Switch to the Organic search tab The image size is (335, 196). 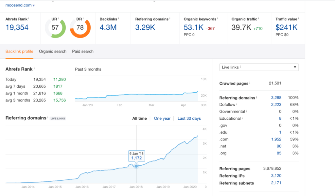click(x=52, y=52)
